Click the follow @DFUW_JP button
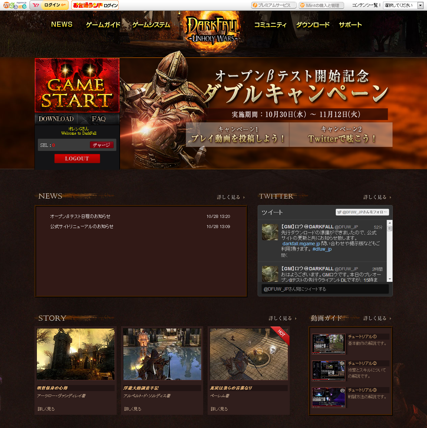The width and height of the screenshot is (427, 428). tap(362, 212)
